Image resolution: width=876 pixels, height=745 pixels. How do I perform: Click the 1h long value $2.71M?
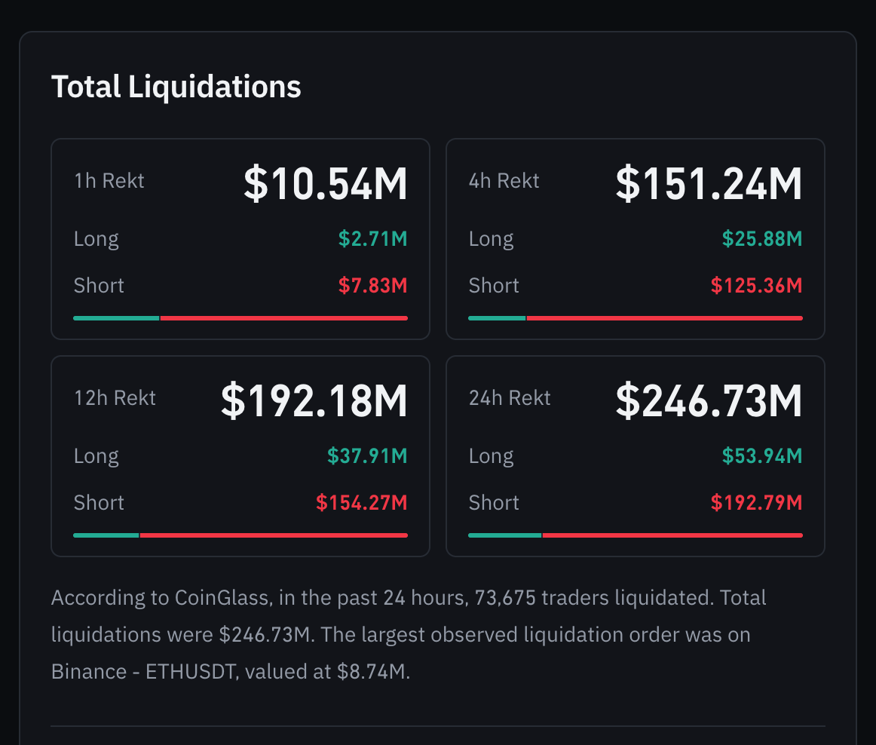(x=372, y=238)
